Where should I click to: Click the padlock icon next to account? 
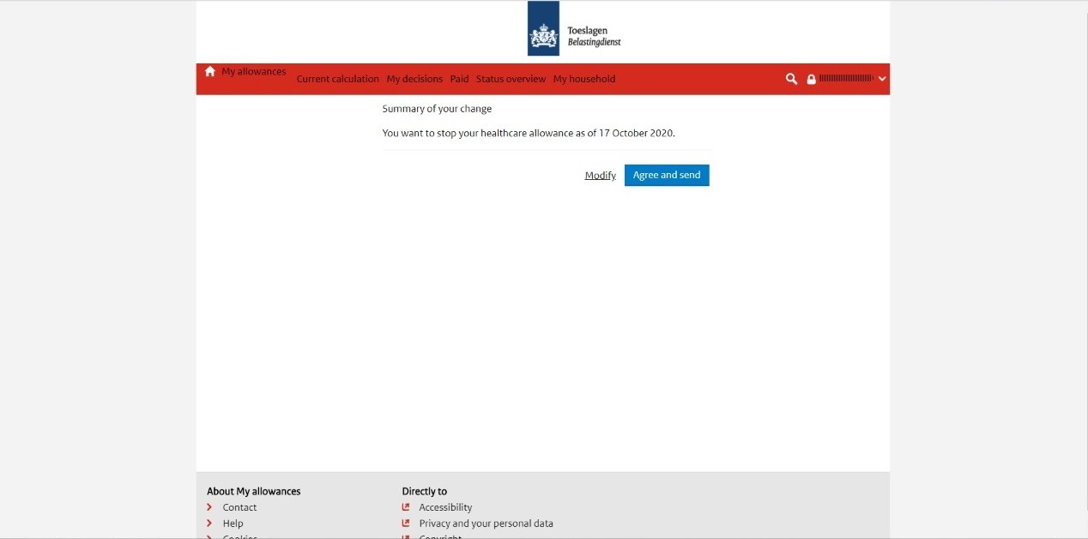pos(812,80)
